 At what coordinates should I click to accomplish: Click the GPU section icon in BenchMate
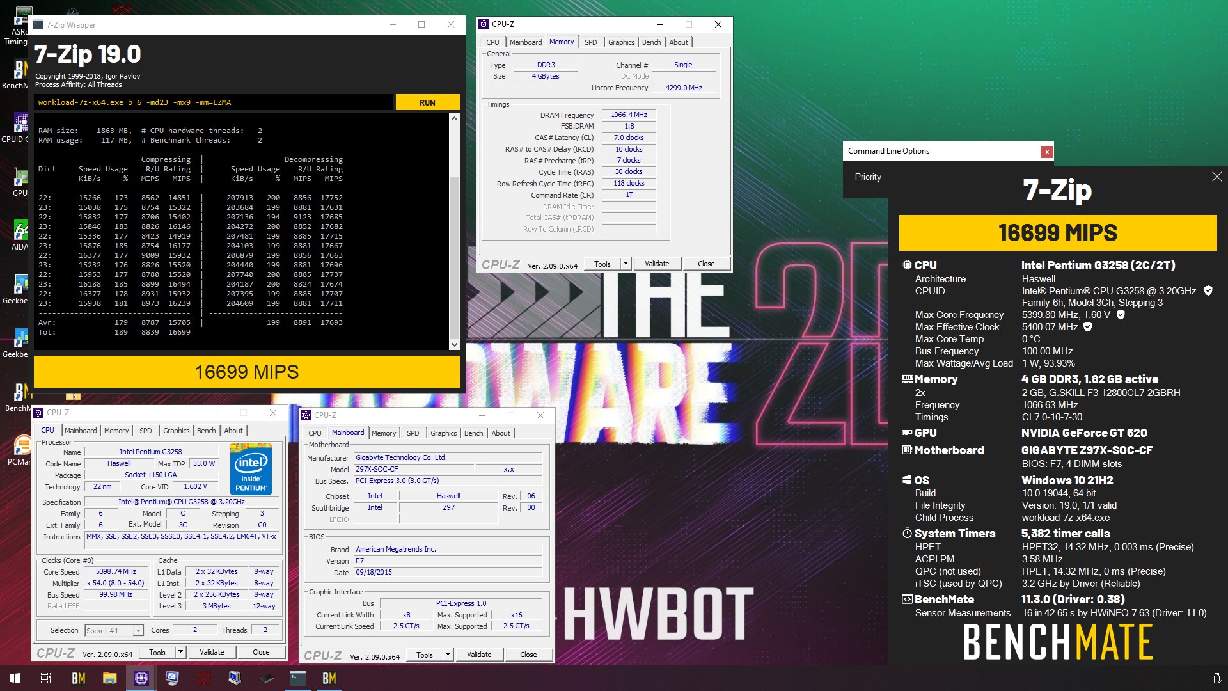tap(907, 433)
